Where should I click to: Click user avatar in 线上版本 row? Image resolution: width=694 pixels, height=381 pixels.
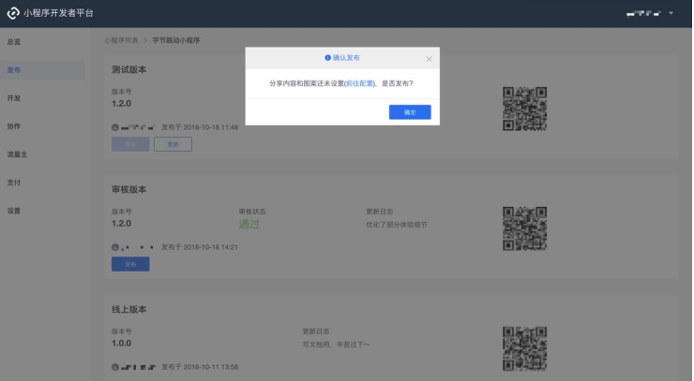click(115, 367)
